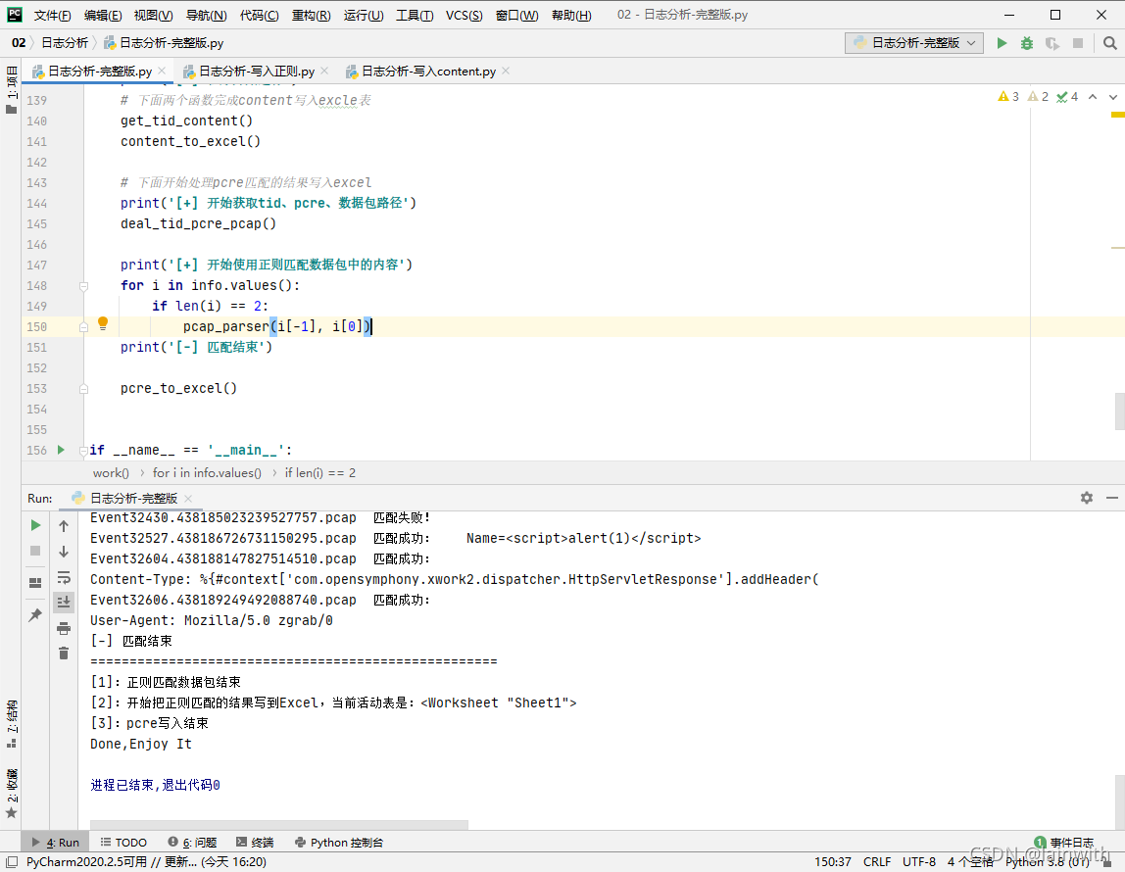Click breadcrumb work()
Image resolution: width=1125 pixels, height=872 pixels.
click(x=111, y=472)
